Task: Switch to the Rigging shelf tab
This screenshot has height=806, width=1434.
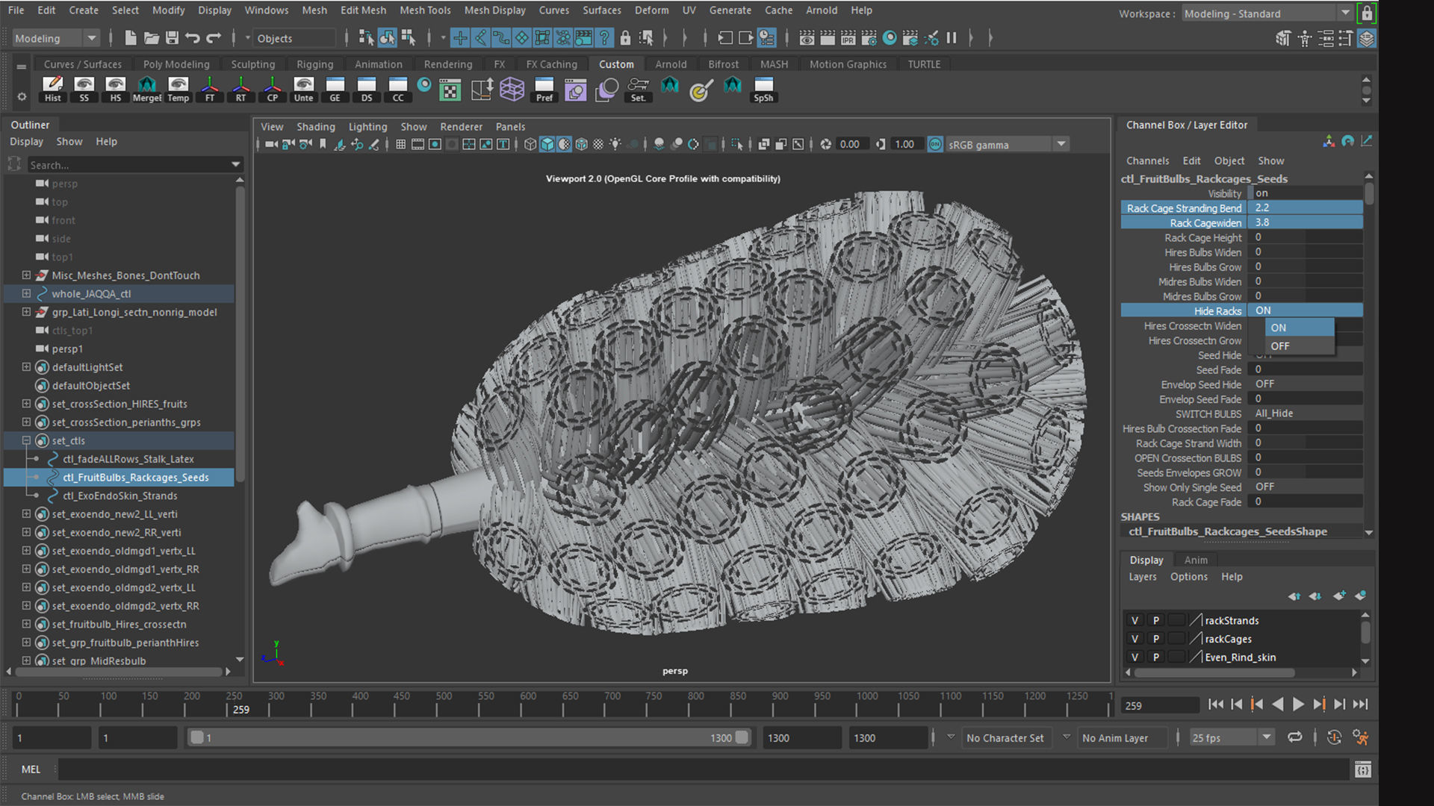Action: coord(314,64)
